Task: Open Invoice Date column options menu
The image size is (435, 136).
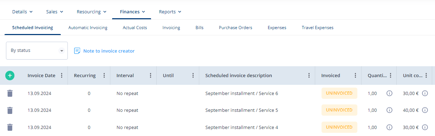Action: point(62,75)
